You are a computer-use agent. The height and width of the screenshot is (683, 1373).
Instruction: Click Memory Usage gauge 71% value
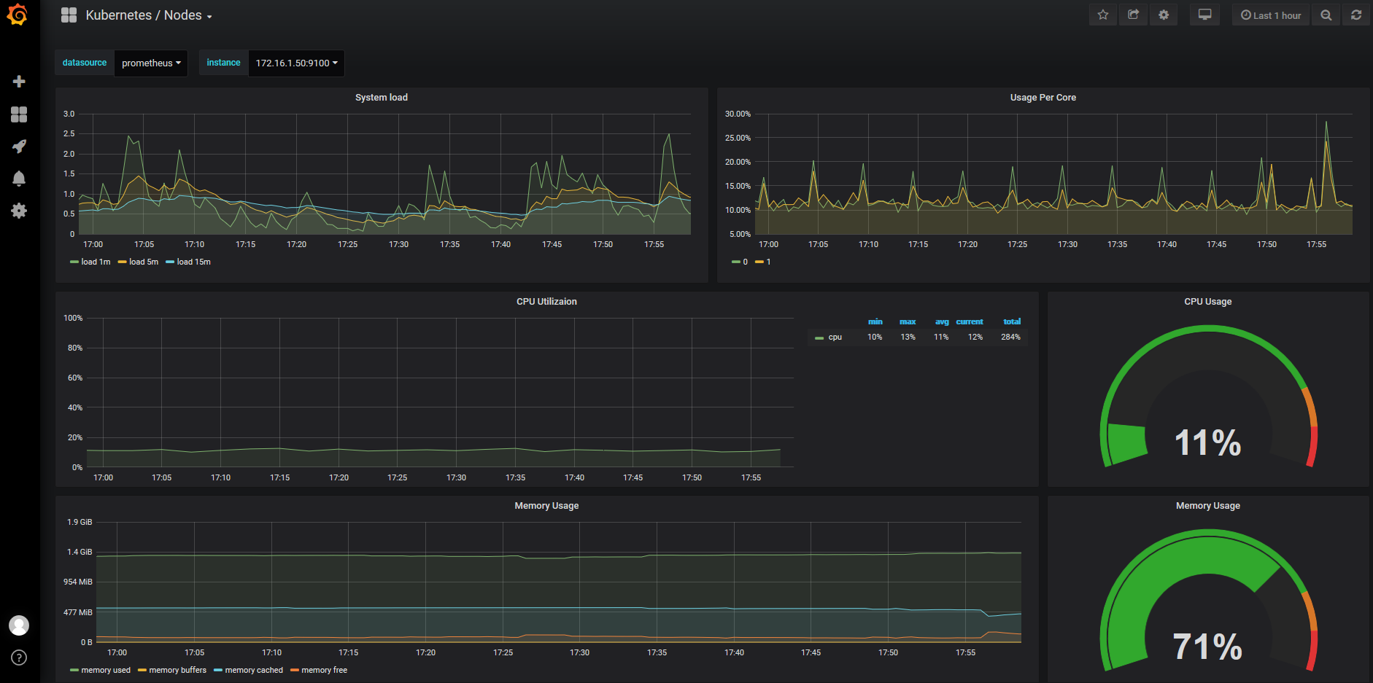[1207, 647]
